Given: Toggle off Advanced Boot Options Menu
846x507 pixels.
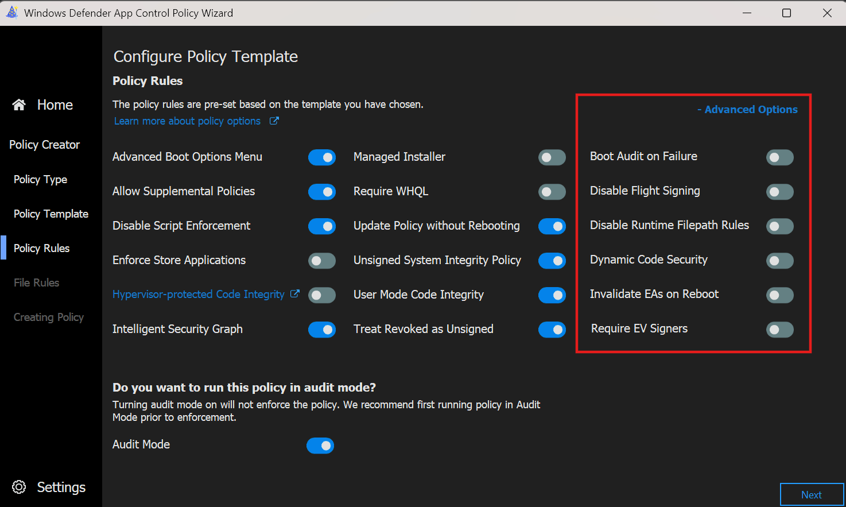Looking at the screenshot, I should tap(321, 157).
